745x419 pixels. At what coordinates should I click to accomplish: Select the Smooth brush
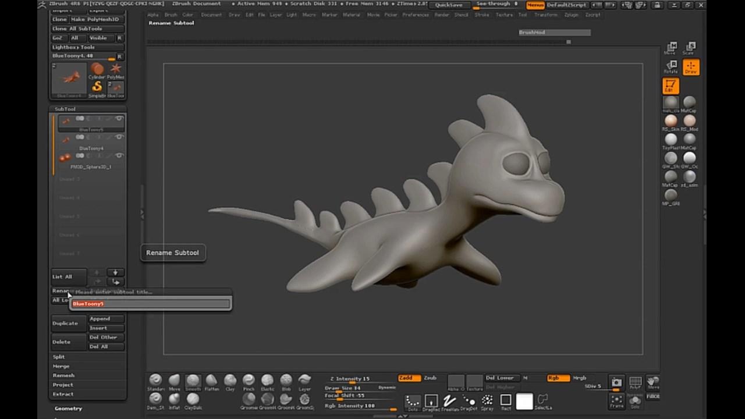click(x=193, y=382)
